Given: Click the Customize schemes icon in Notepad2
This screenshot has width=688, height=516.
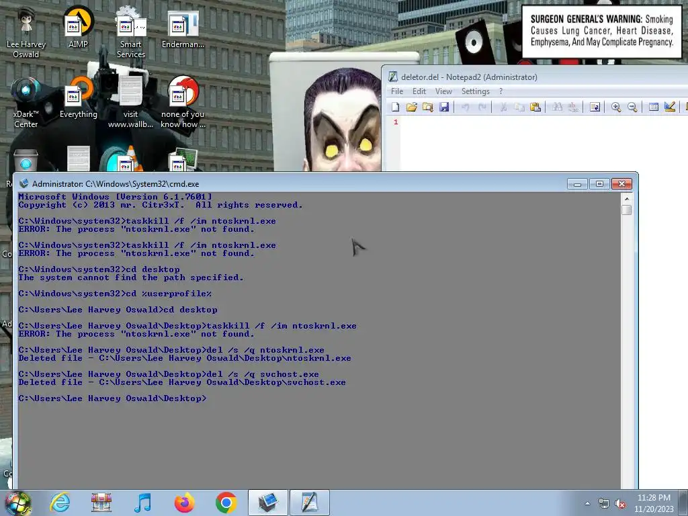Looking at the screenshot, I should coord(670,107).
